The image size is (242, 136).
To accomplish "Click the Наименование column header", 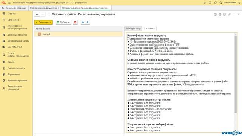I will pos(78,29).
